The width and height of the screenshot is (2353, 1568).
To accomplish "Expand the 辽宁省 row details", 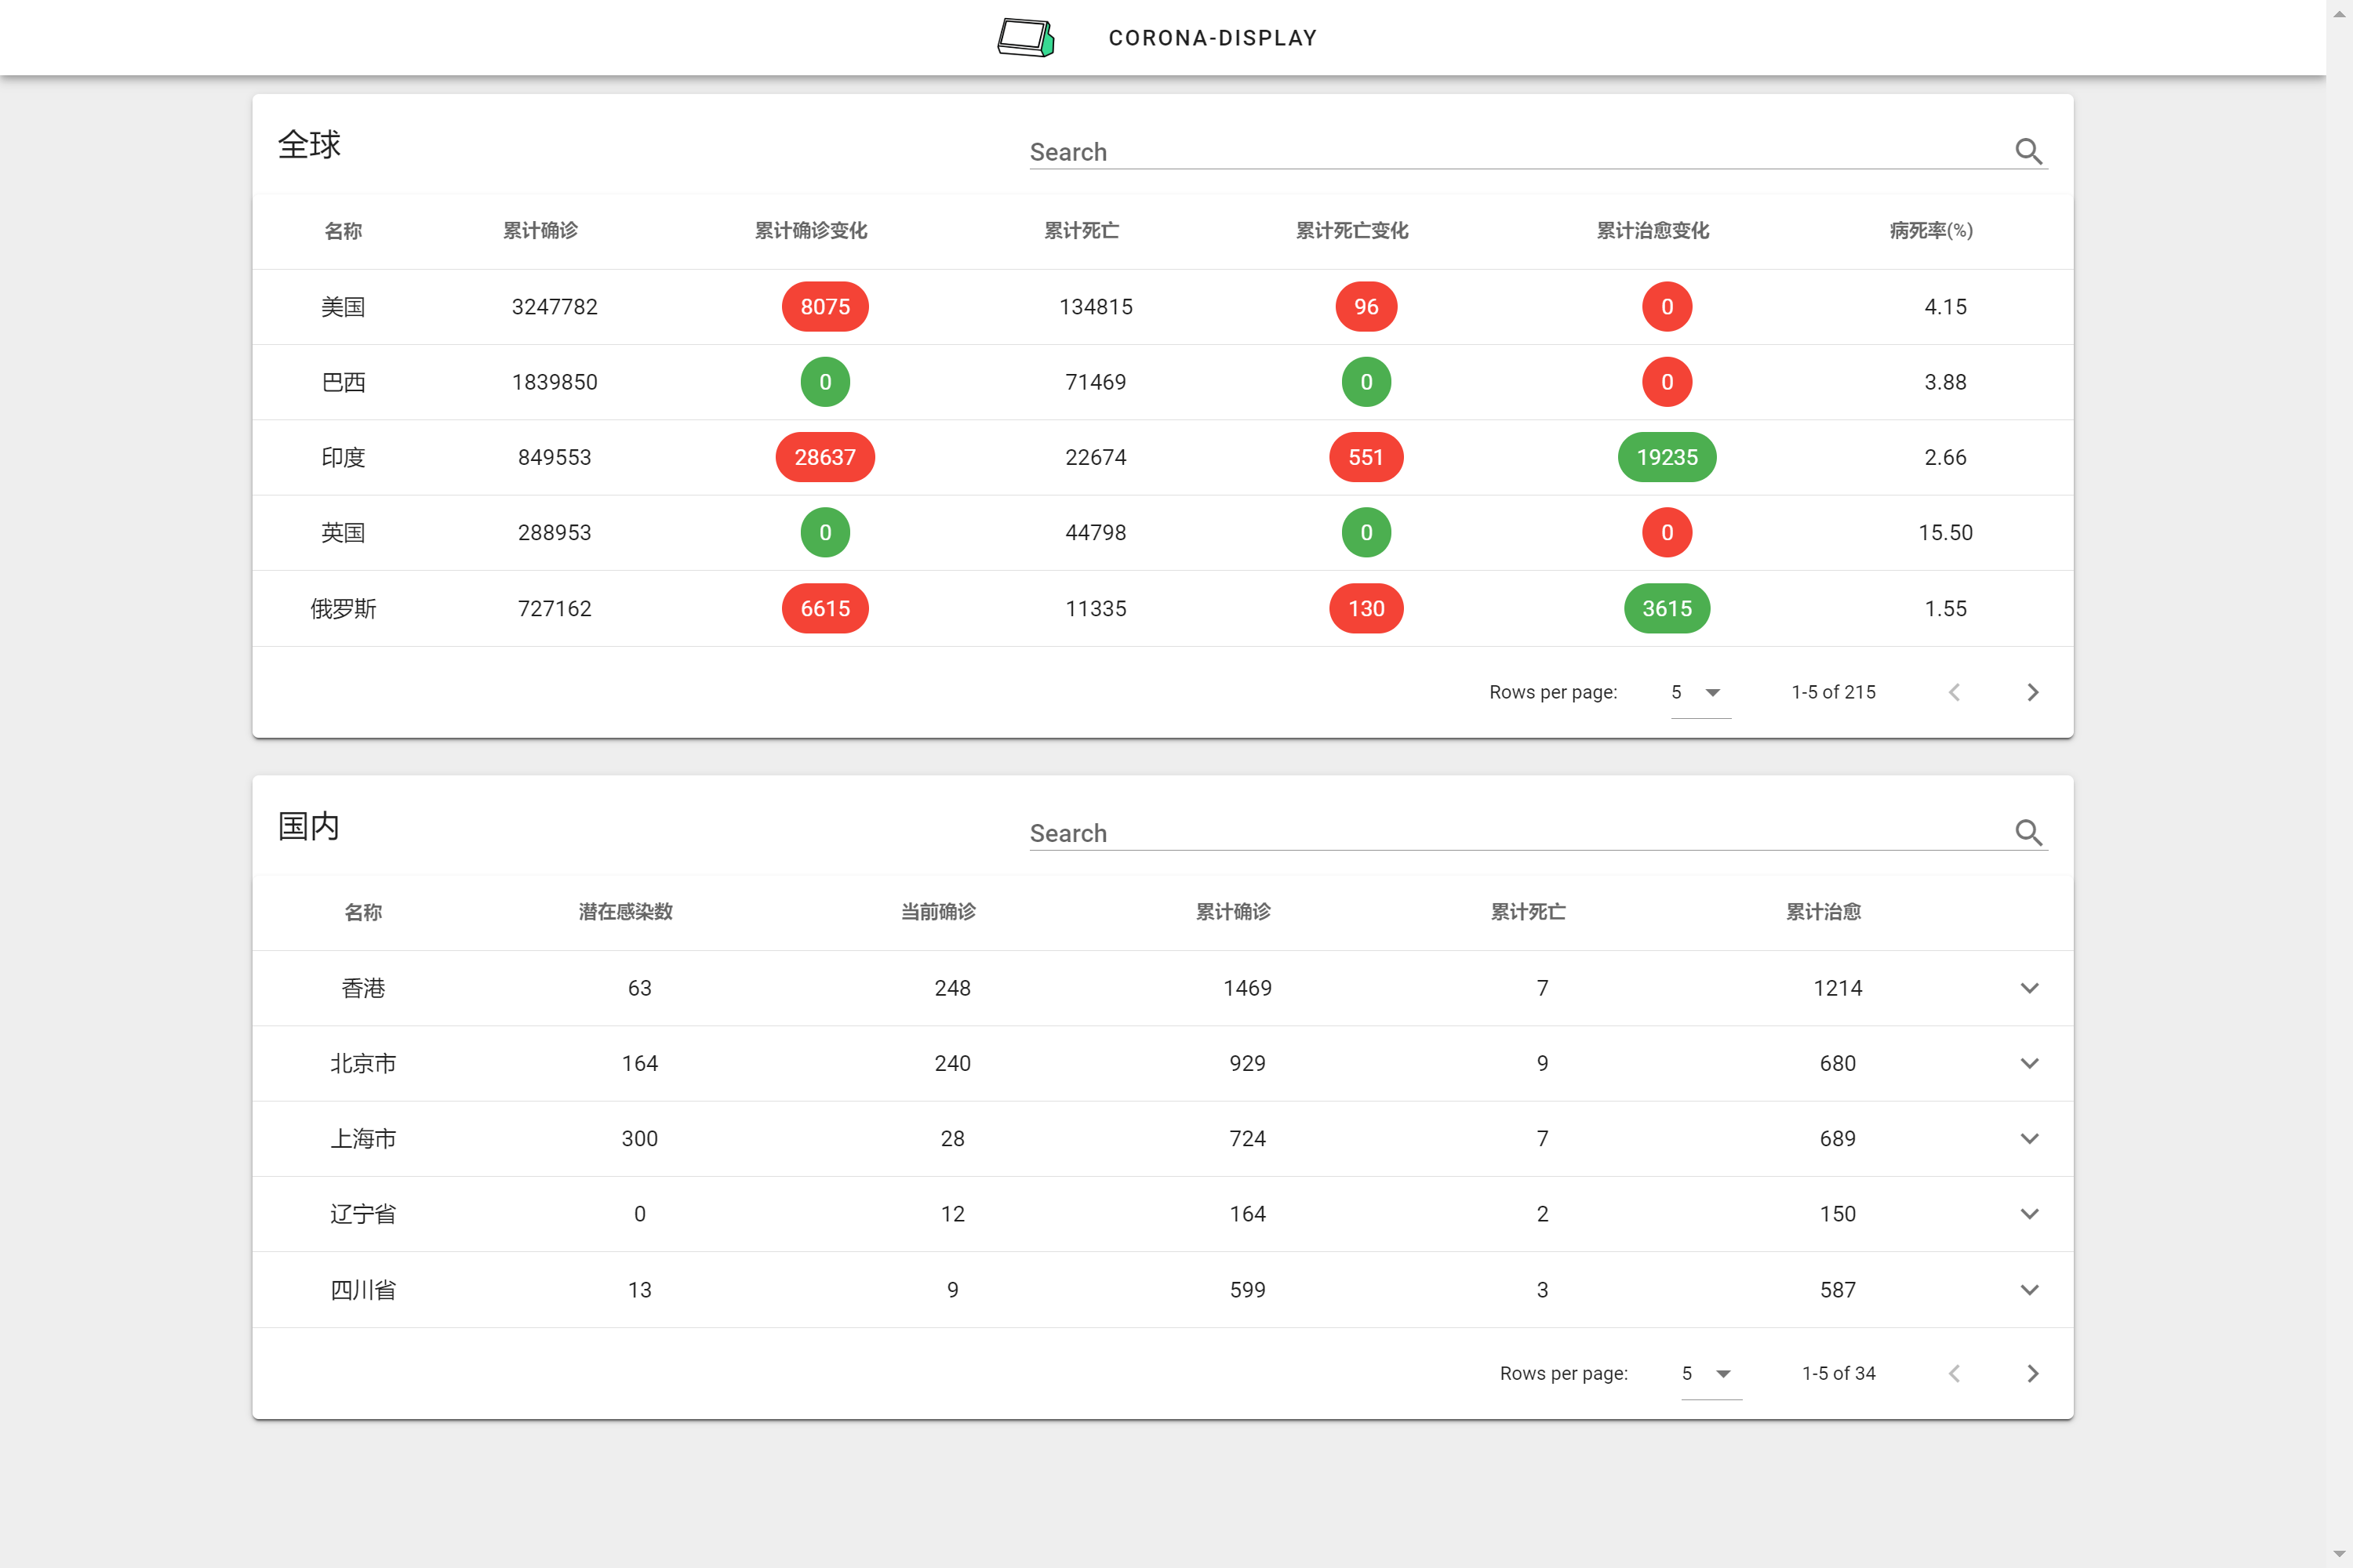I will (x=2029, y=1213).
